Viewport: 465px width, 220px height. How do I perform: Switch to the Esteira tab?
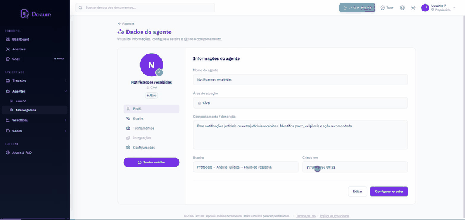[151, 119]
